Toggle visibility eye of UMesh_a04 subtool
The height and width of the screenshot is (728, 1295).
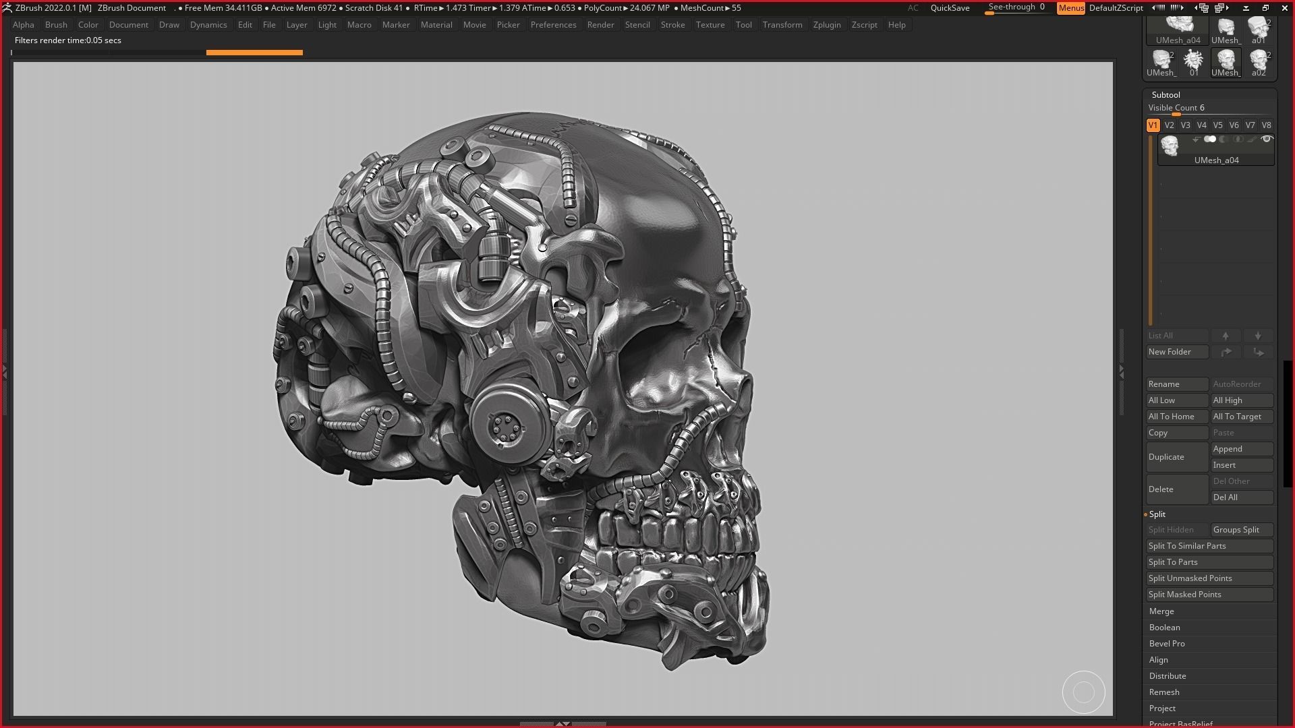click(1266, 140)
